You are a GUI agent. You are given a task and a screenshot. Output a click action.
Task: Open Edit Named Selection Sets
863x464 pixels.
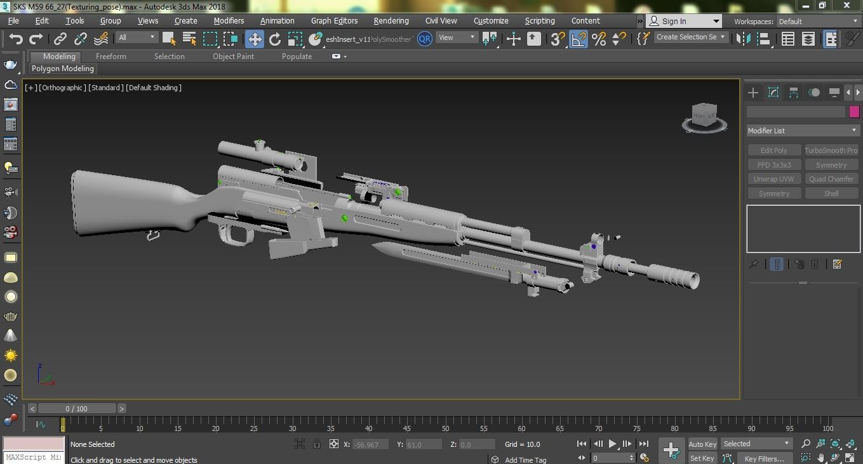(643, 39)
